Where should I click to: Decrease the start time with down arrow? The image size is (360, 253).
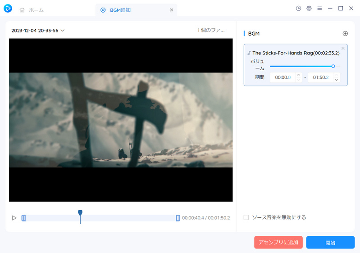tap(298, 80)
